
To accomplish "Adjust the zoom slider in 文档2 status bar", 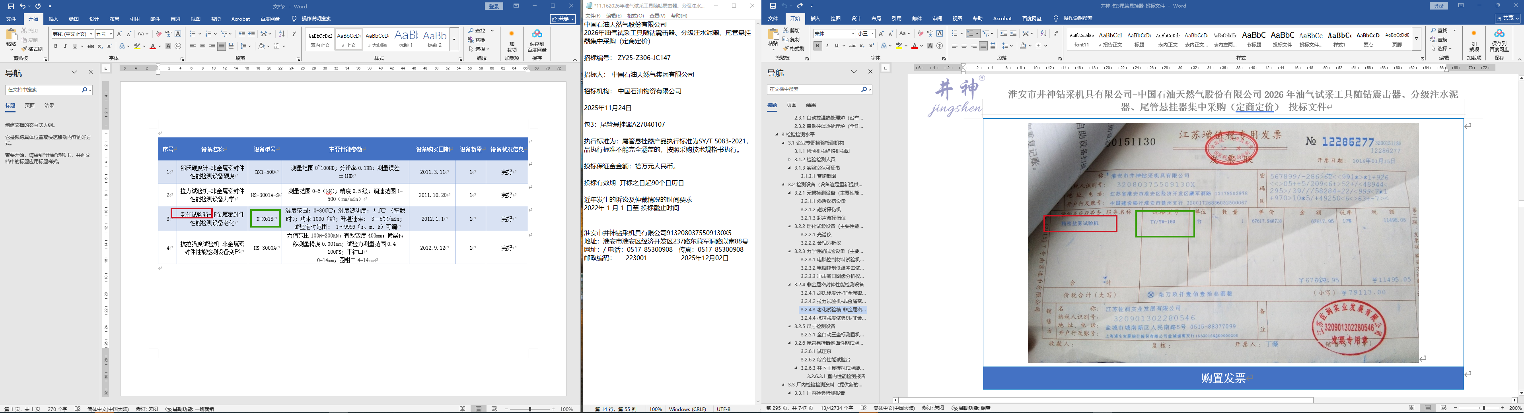I will [x=530, y=409].
